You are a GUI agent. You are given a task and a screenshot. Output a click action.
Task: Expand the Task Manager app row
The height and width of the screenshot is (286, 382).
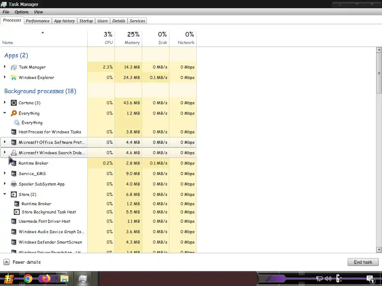click(4, 67)
